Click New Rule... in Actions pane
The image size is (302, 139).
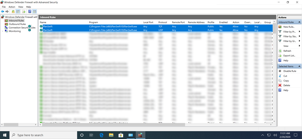[x=289, y=27]
